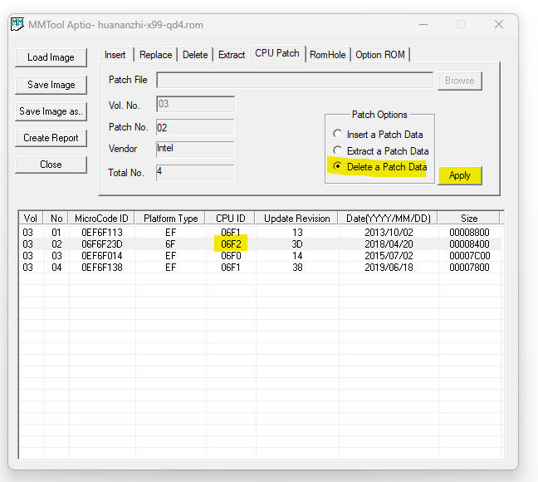Click the Load Image button
This screenshot has width=538, height=482.
pyautogui.click(x=51, y=57)
